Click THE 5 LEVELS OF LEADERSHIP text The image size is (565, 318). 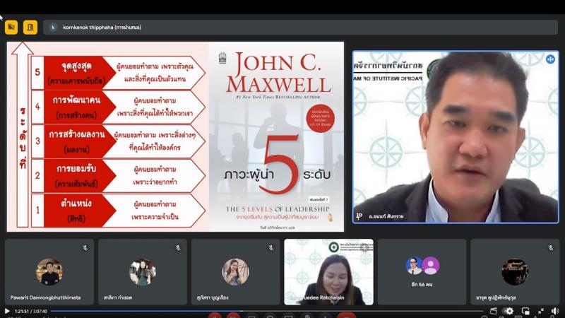pos(278,208)
